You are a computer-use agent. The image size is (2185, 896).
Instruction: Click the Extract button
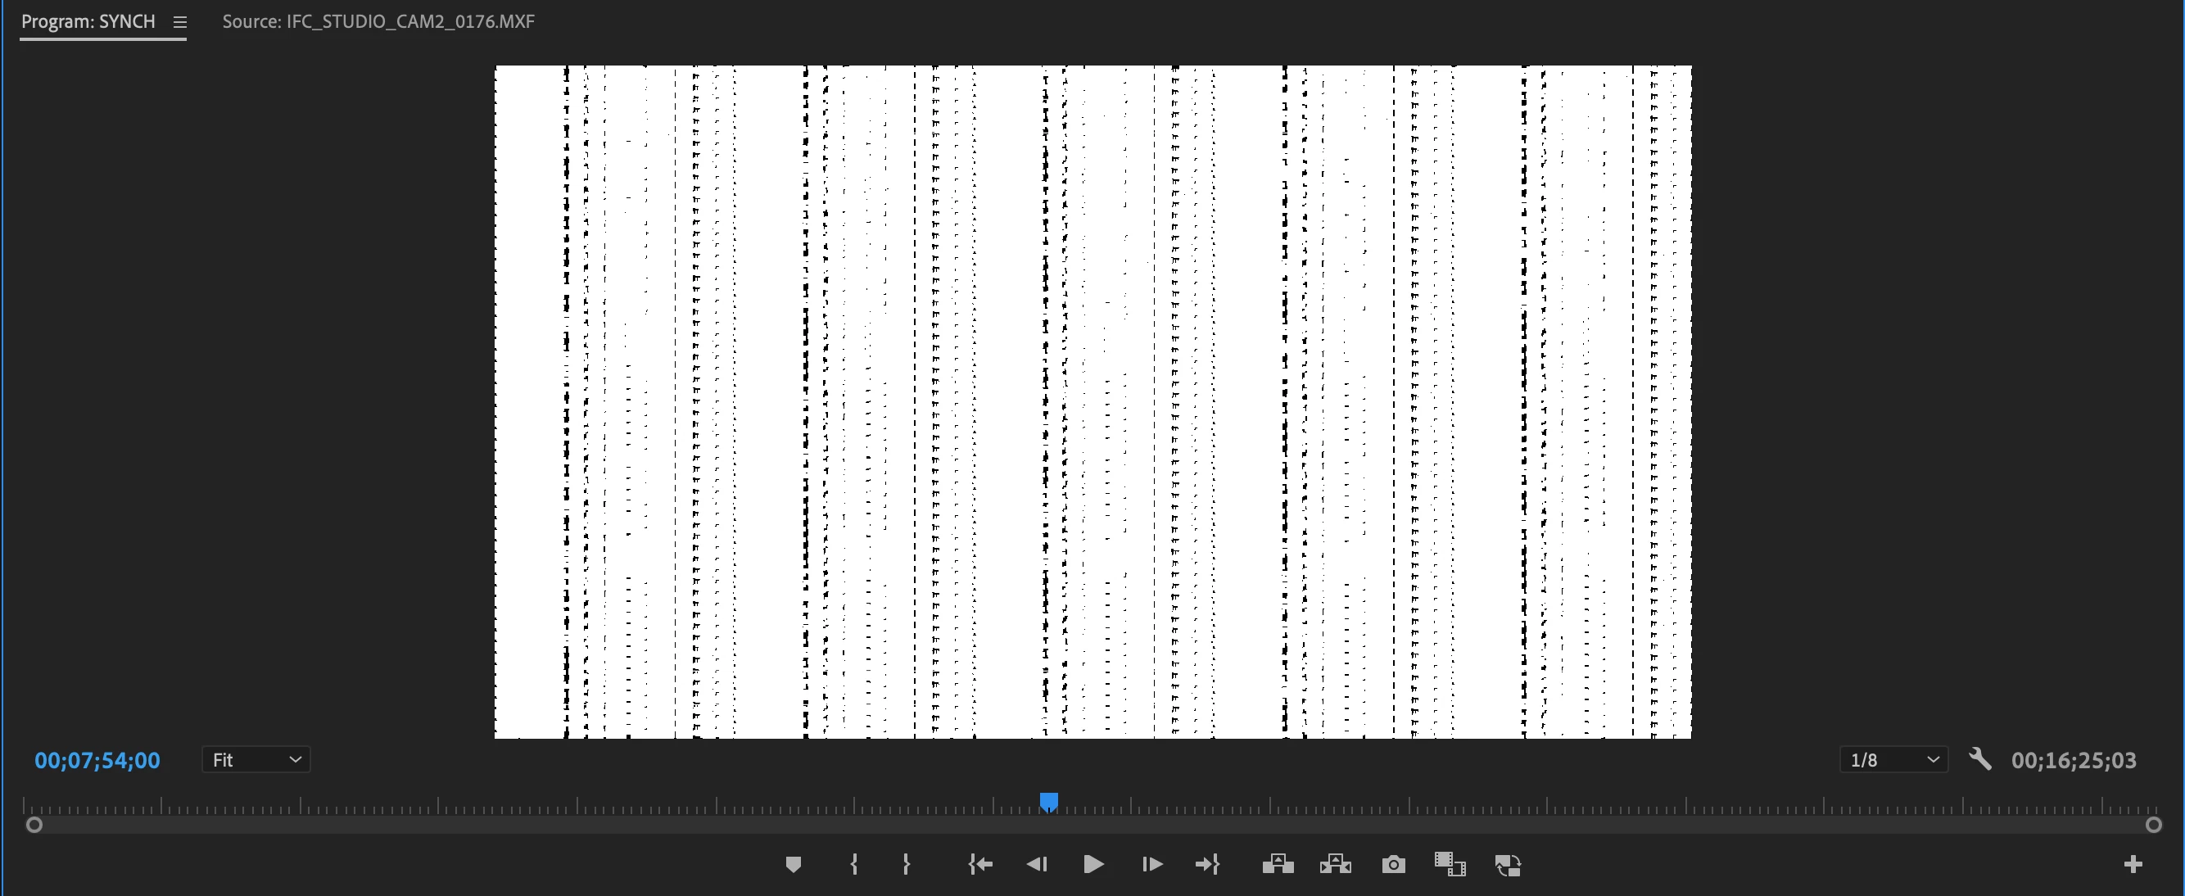(x=1335, y=865)
